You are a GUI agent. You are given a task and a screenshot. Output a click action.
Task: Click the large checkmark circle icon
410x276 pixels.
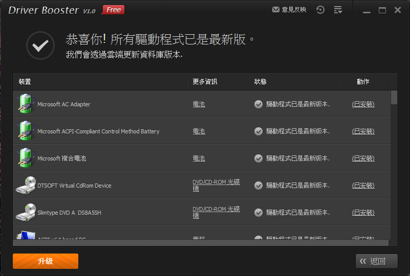click(x=40, y=45)
